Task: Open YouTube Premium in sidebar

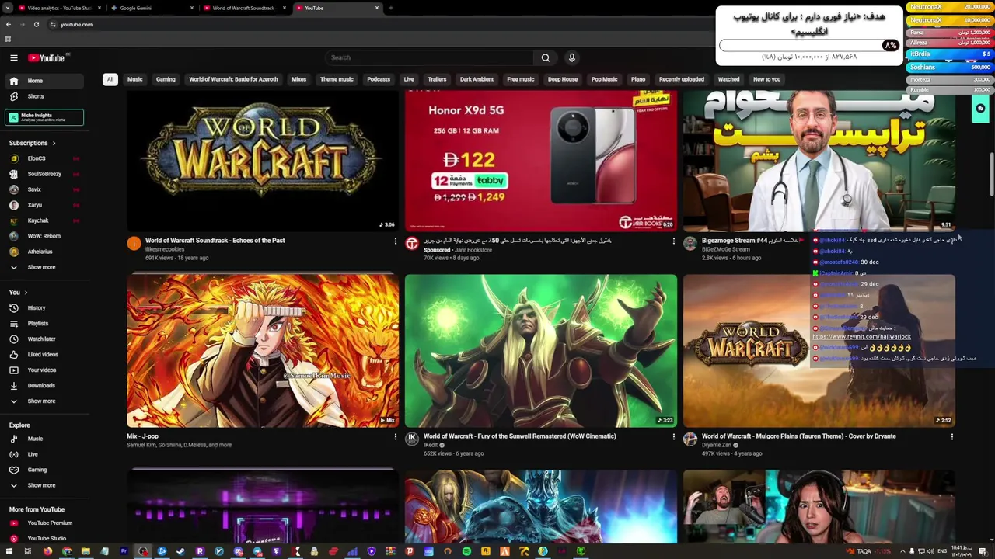Action: 45,523
